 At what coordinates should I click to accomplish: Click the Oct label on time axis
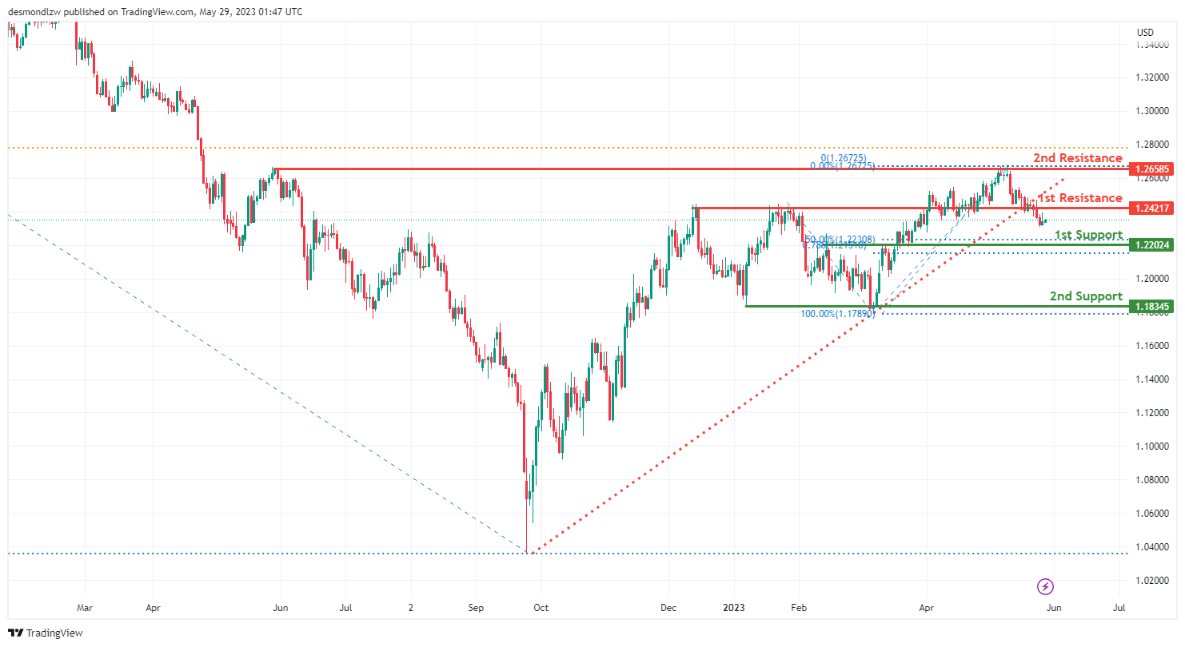[x=541, y=608]
